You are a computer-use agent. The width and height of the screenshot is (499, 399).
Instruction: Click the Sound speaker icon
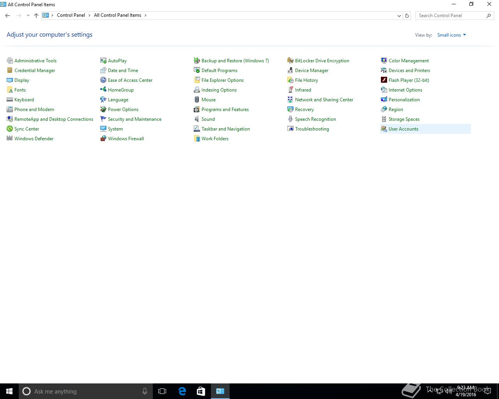click(197, 119)
